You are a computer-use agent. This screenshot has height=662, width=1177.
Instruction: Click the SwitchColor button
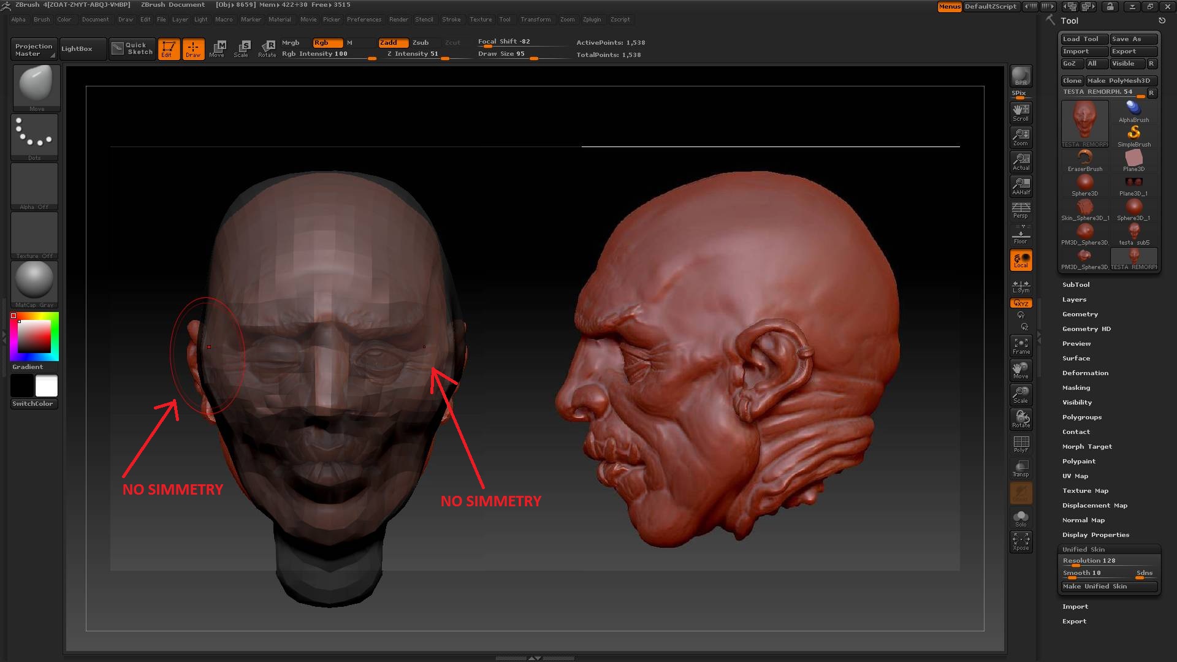click(x=34, y=404)
